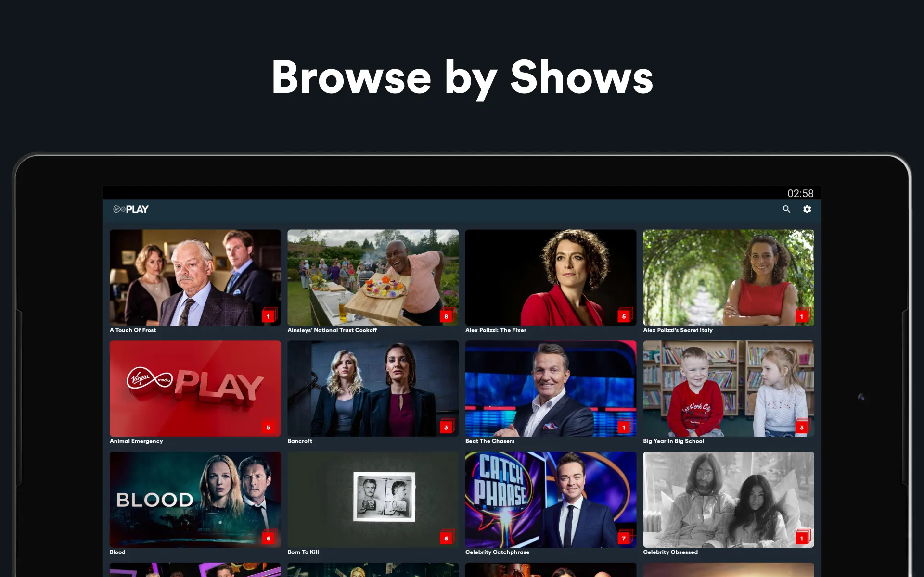Click the episode count badge on Animal Emergency
This screenshot has height=577, width=924.
269,427
